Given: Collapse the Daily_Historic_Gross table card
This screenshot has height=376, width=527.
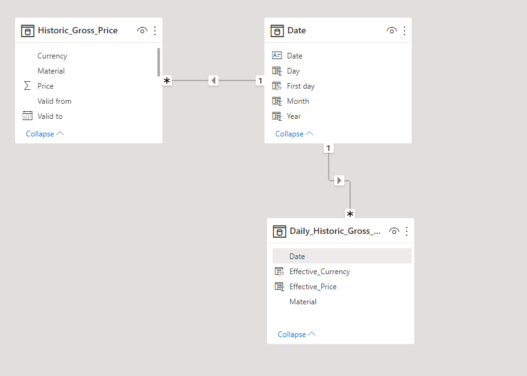Looking at the screenshot, I should 297,335.
